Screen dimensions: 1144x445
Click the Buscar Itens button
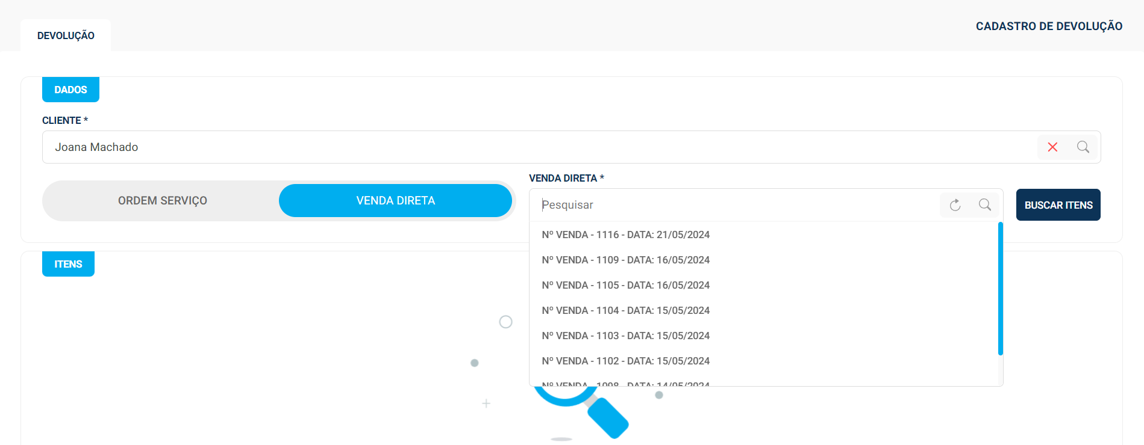[1058, 205]
